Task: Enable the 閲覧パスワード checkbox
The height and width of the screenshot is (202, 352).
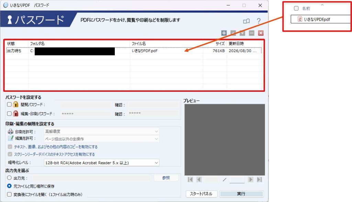Action: 9,104
